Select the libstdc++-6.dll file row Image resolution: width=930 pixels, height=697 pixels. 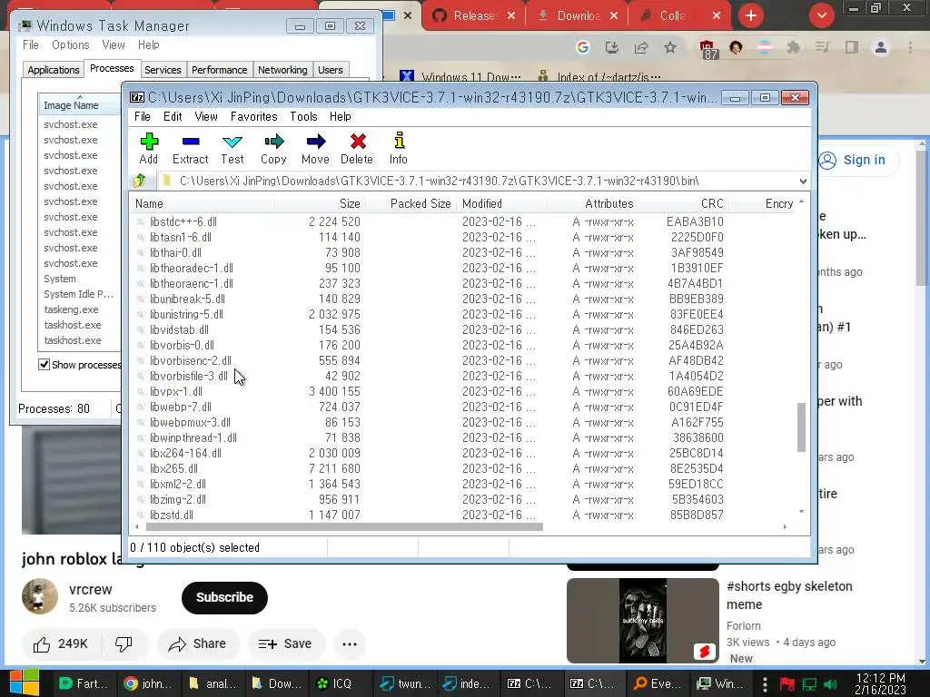coord(462,221)
